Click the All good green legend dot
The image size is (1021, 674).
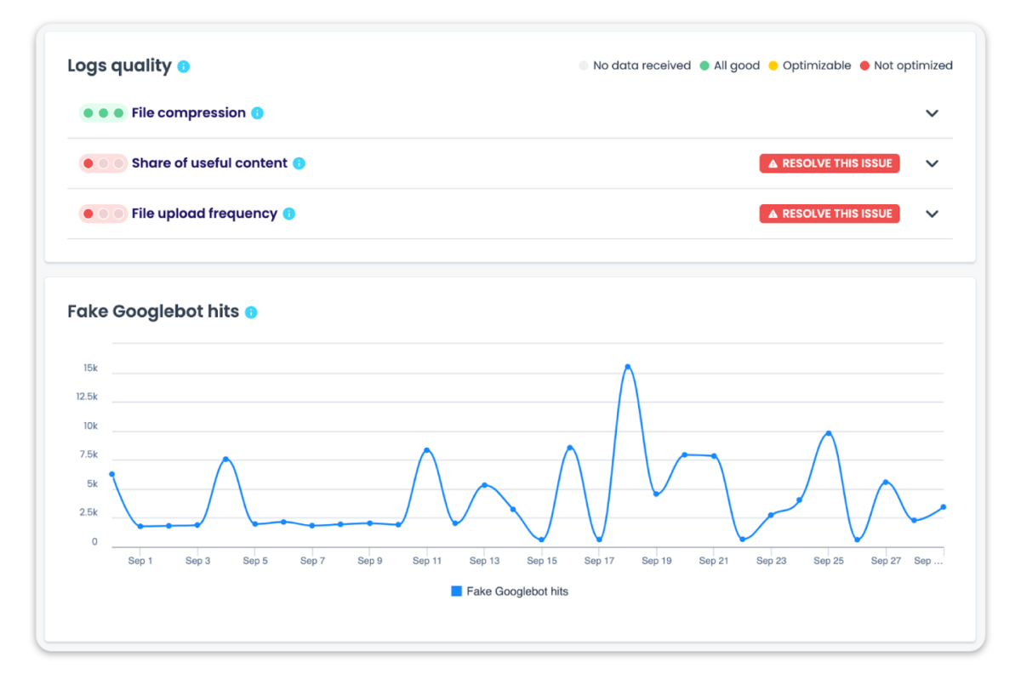[704, 66]
